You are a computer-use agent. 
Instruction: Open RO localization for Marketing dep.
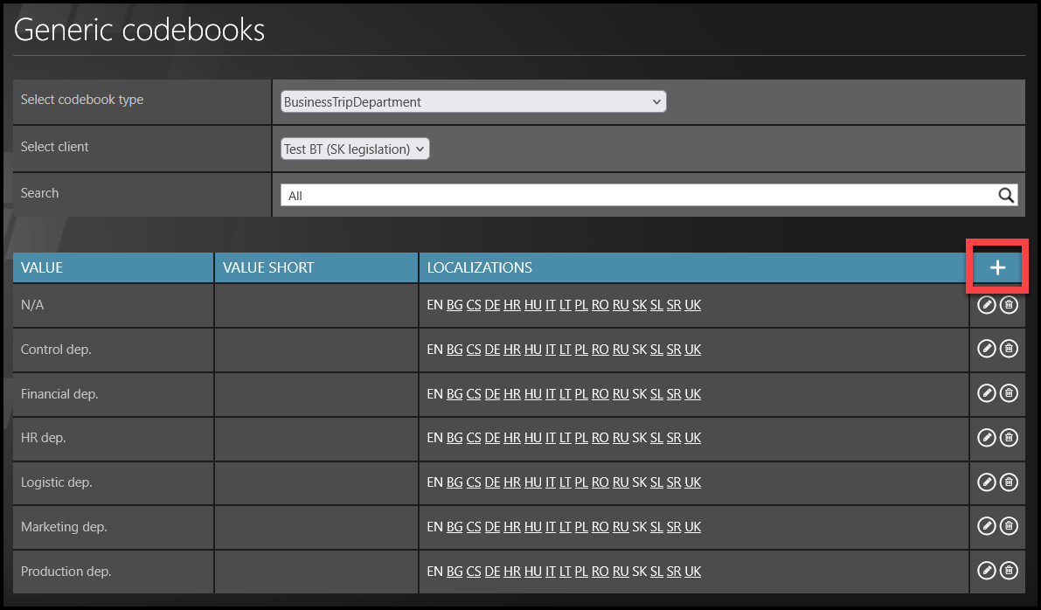click(x=600, y=527)
